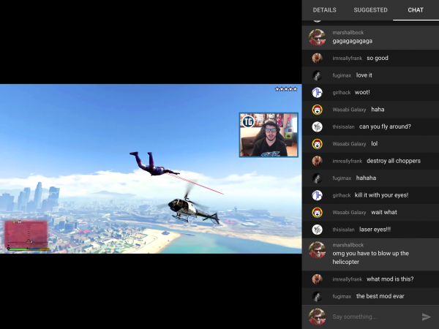Click imreallyfrank avatar beside 'destroy all choppers'
The width and height of the screenshot is (439, 329).
pyautogui.click(x=317, y=161)
